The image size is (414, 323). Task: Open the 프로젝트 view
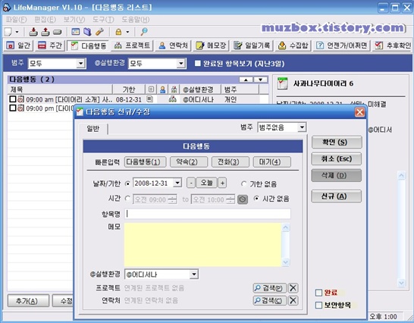point(132,45)
